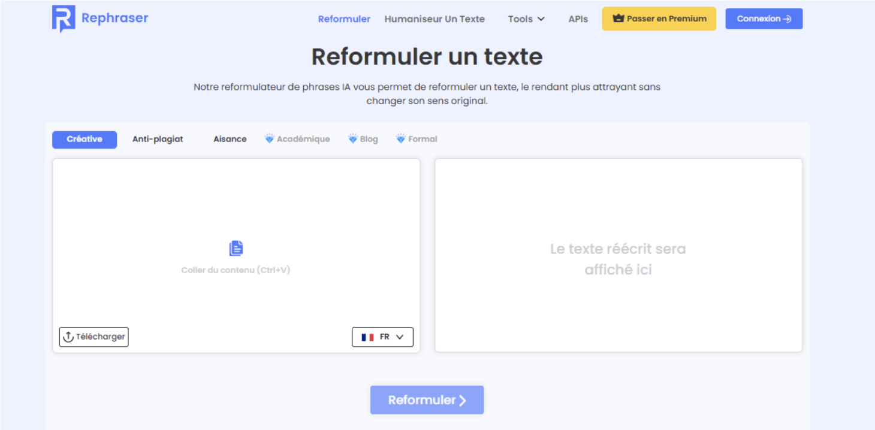Viewport: 875px width, 430px height.
Task: Click the rewritten text output panel
Action: [618, 256]
